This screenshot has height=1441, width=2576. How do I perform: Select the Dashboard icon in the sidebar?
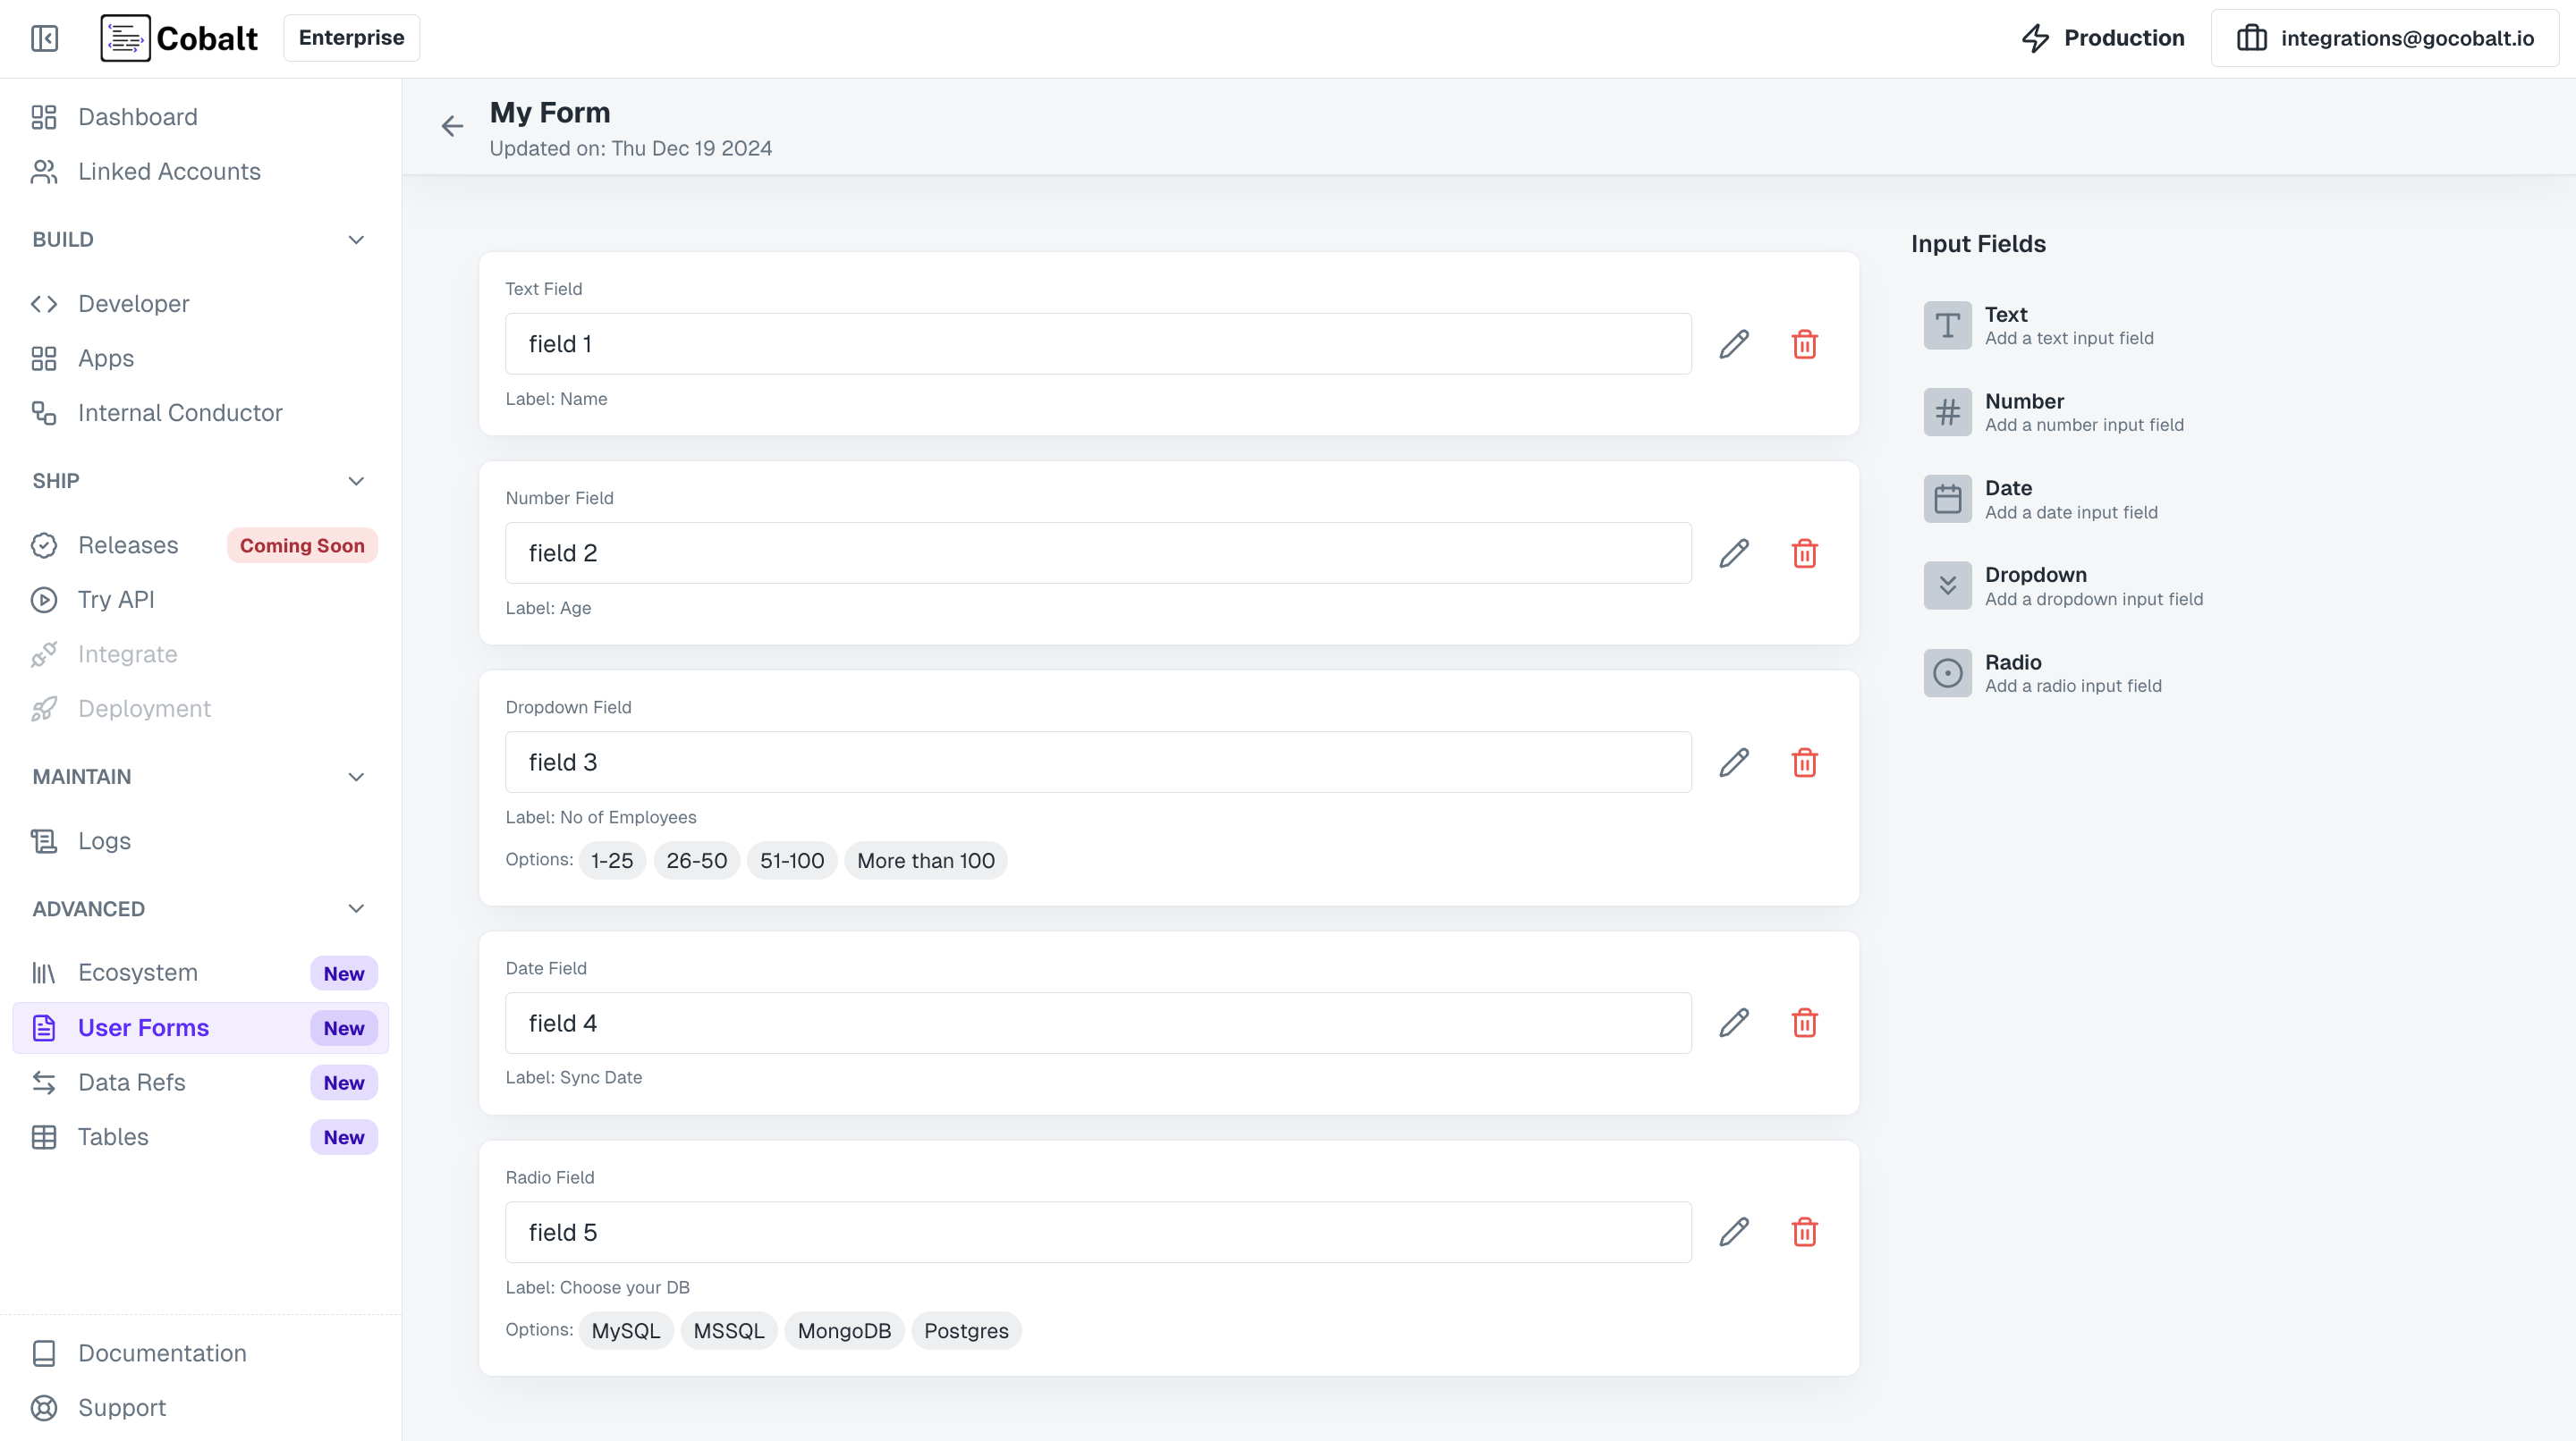click(43, 117)
